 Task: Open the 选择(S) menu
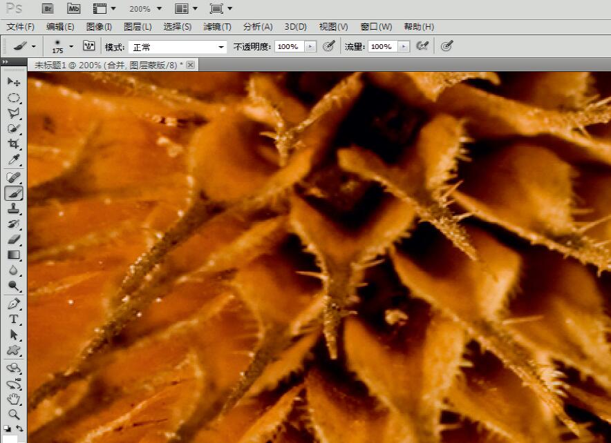click(x=178, y=27)
